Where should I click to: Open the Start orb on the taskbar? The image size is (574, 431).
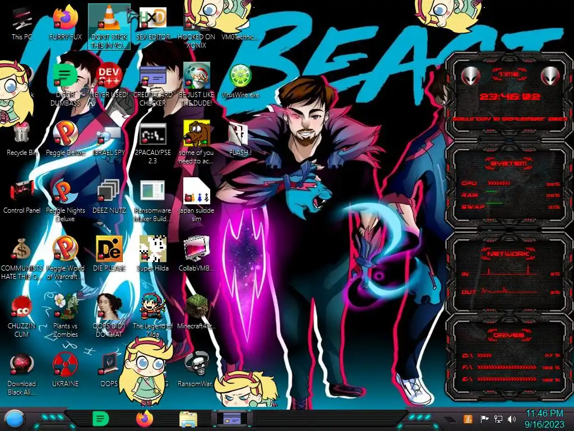pos(14,419)
